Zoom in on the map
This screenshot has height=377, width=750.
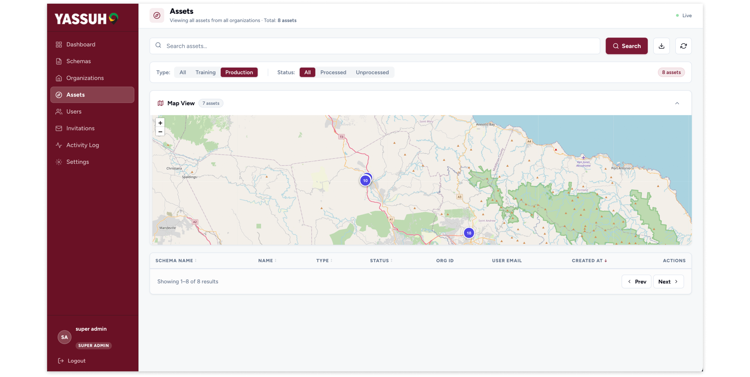(160, 123)
